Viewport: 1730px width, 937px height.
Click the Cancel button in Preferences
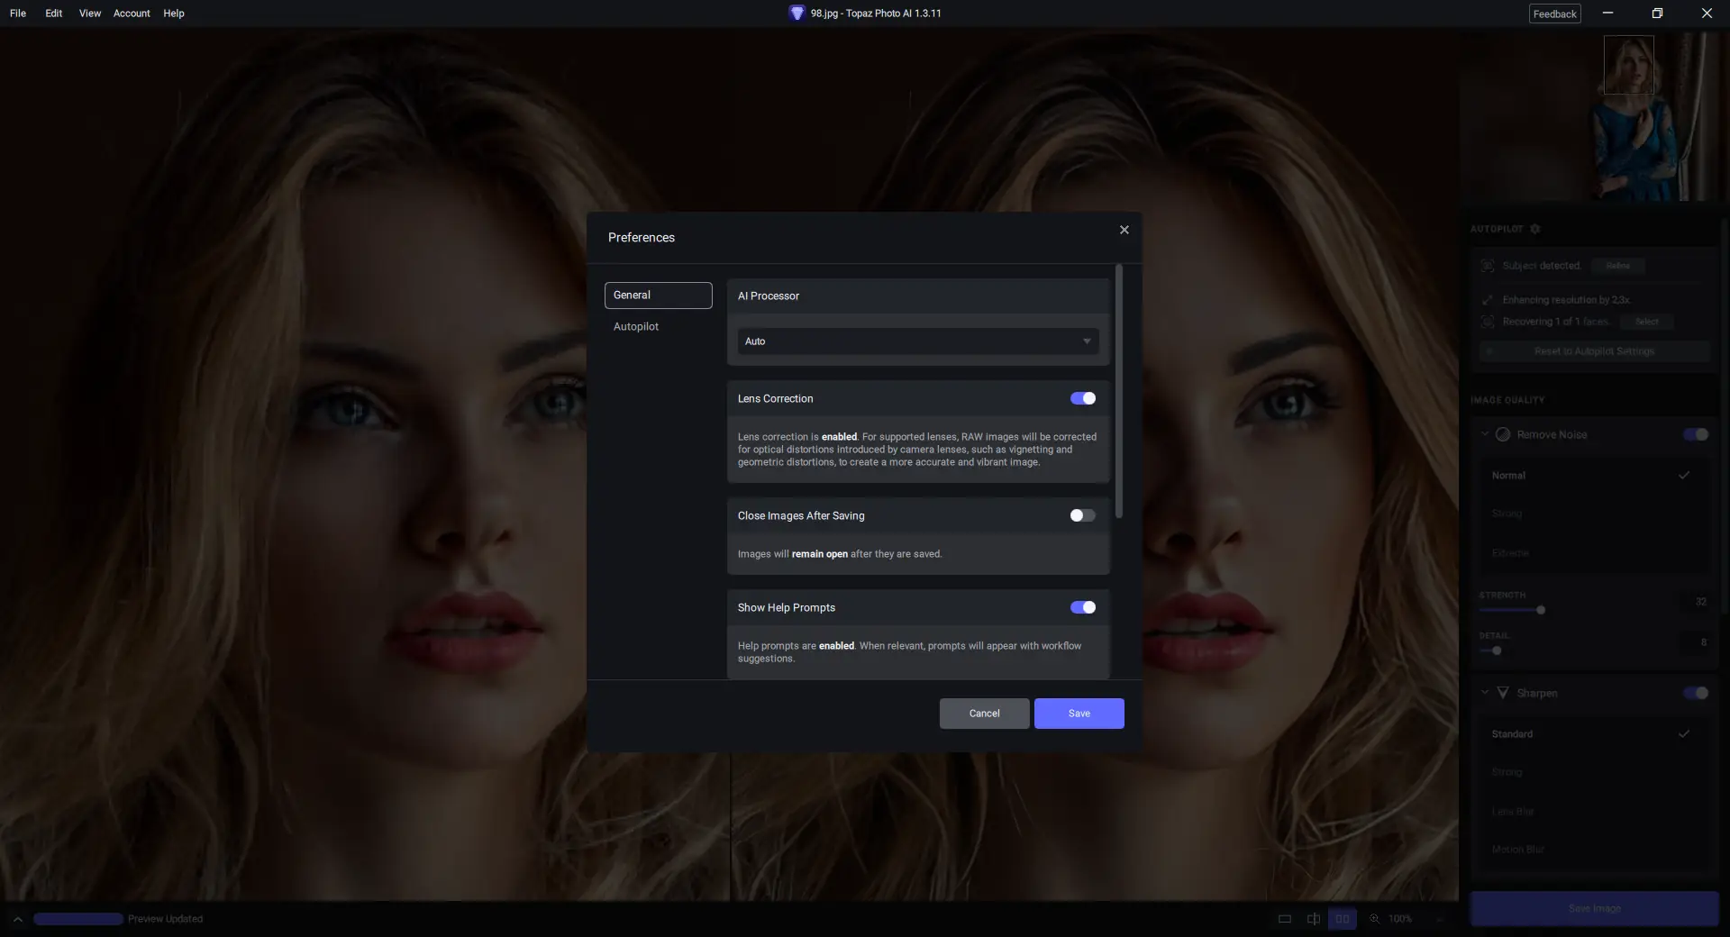984,714
